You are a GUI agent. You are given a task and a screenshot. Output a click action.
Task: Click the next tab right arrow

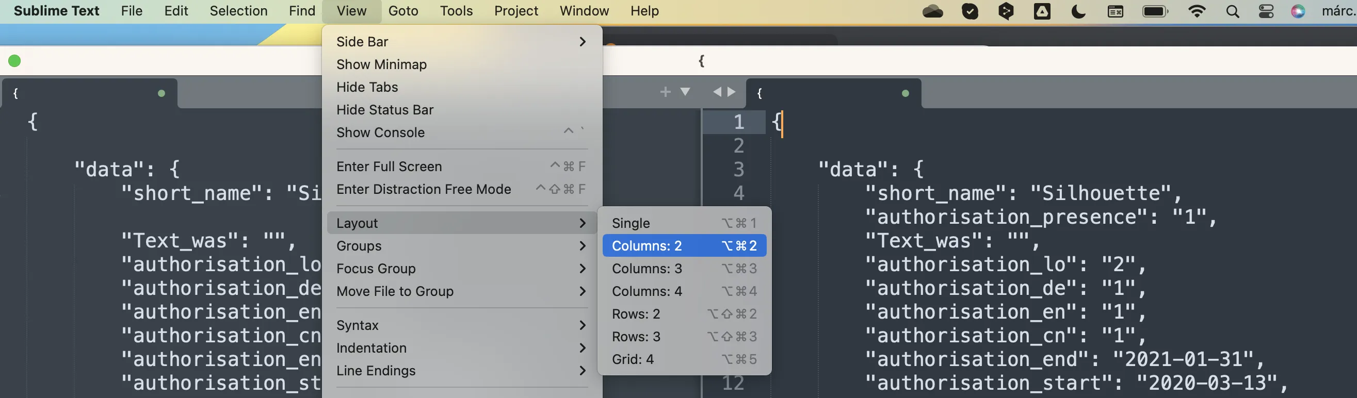(732, 92)
